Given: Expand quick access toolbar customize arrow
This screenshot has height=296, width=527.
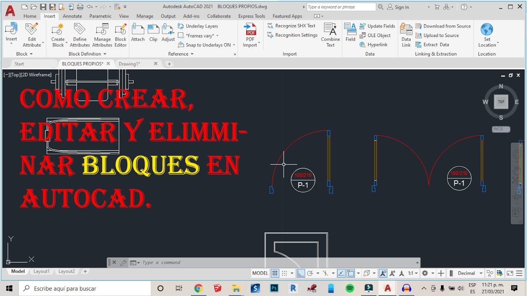Looking at the screenshot, I should pos(125,7).
